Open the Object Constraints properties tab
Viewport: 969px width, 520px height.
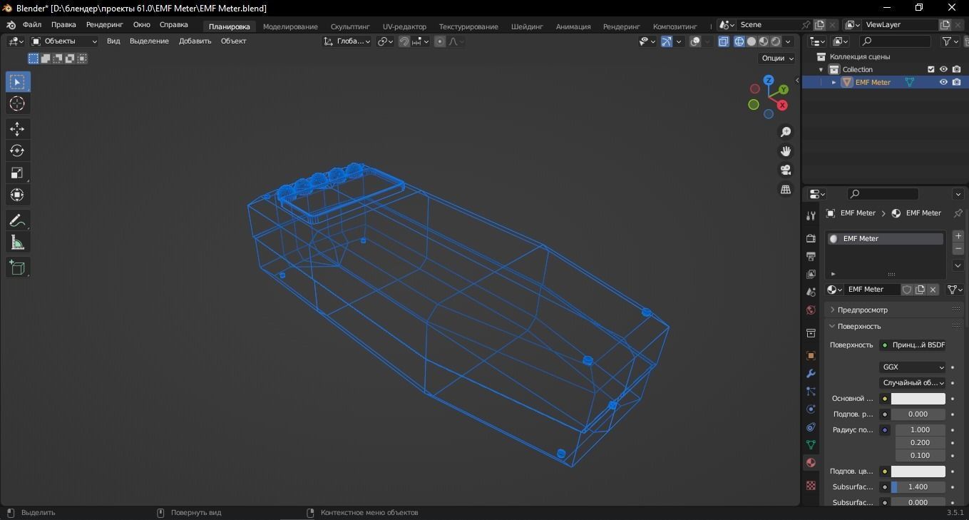[x=811, y=427]
